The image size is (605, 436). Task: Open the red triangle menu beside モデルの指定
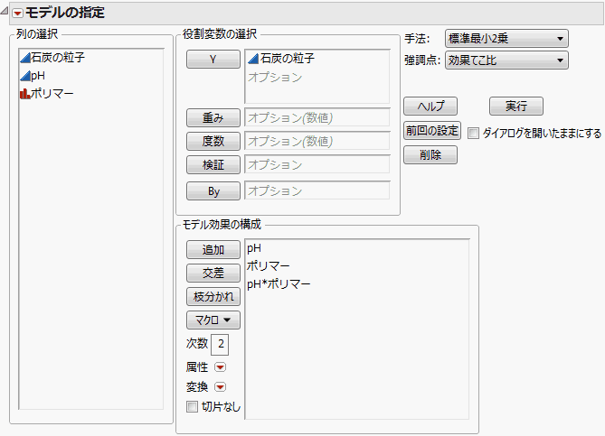point(17,14)
